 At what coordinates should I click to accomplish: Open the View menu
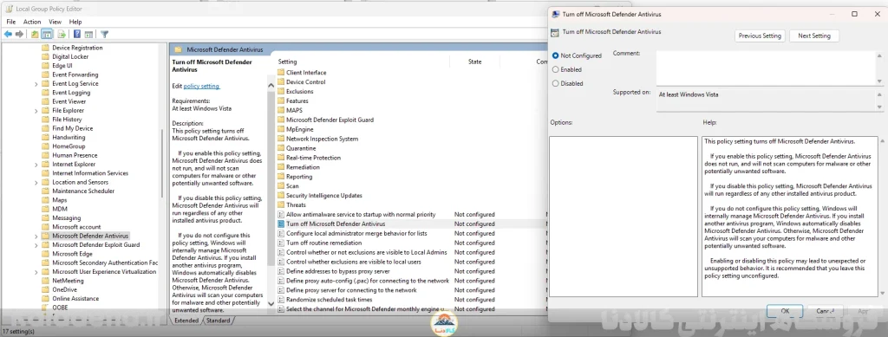(x=55, y=22)
